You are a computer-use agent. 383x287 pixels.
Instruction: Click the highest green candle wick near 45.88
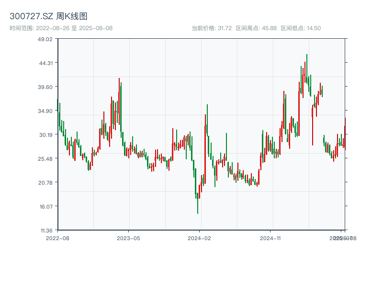307,69
